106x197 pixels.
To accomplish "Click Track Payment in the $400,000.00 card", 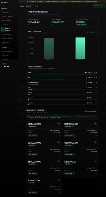I will 69,136.
